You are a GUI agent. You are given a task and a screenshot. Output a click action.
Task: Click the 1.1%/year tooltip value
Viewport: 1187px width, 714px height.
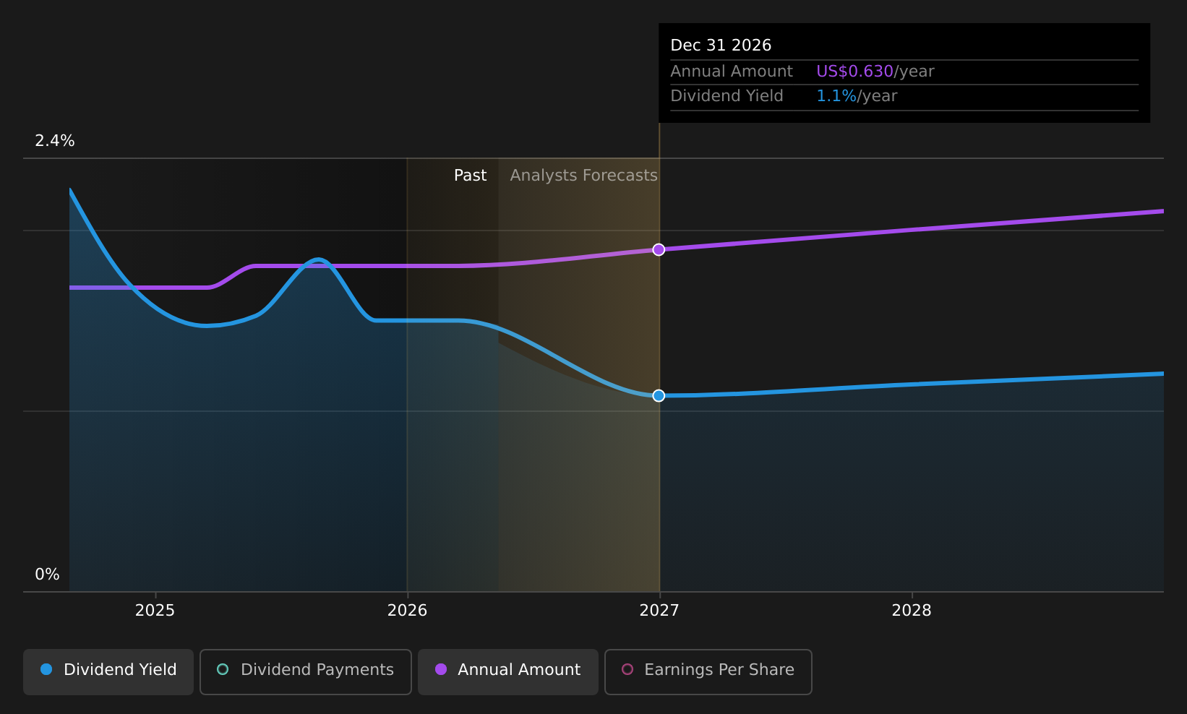857,96
